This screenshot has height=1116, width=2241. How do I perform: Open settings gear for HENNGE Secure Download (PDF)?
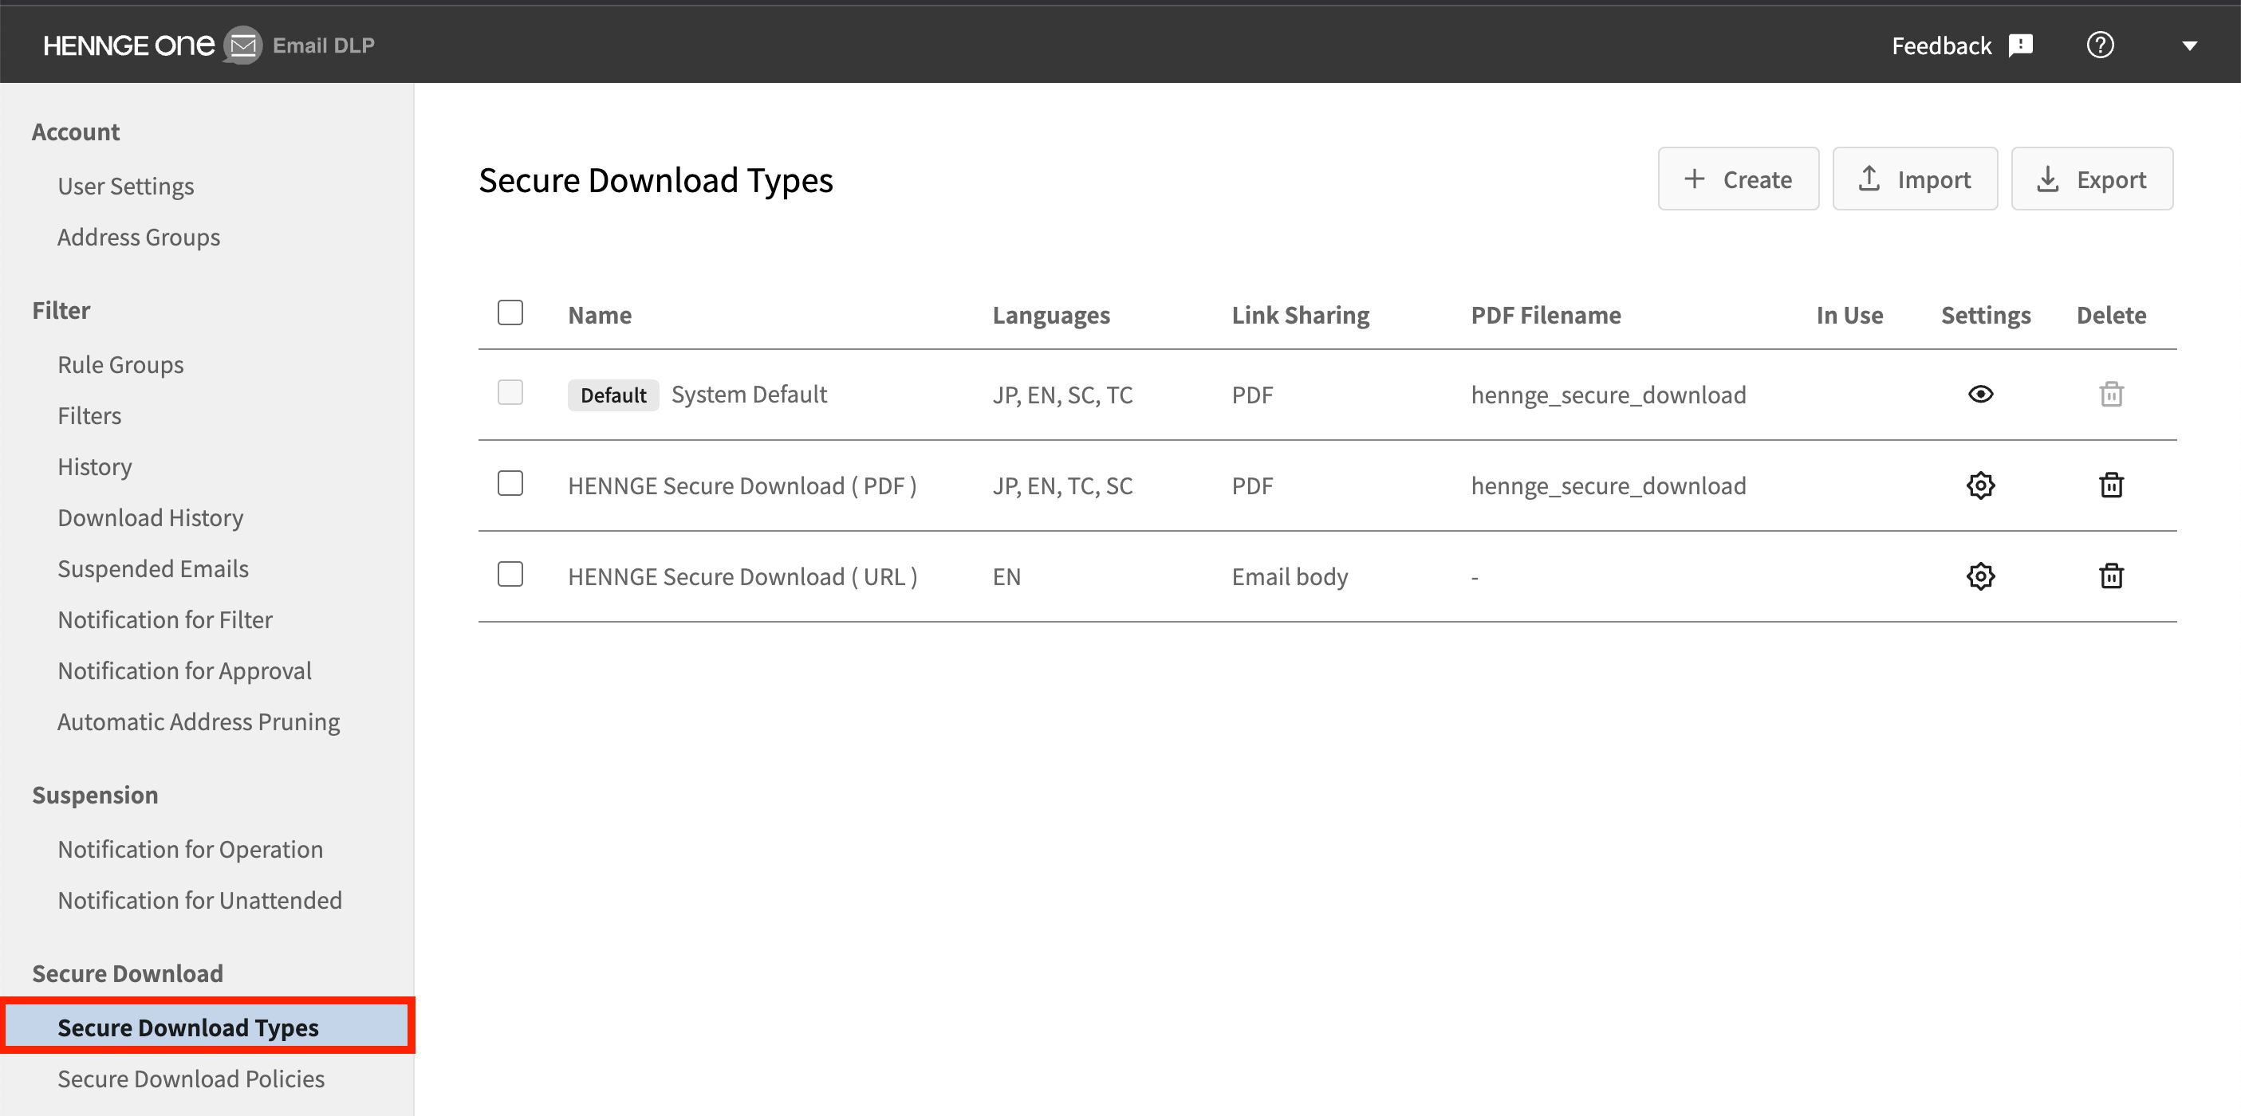[x=1980, y=485]
